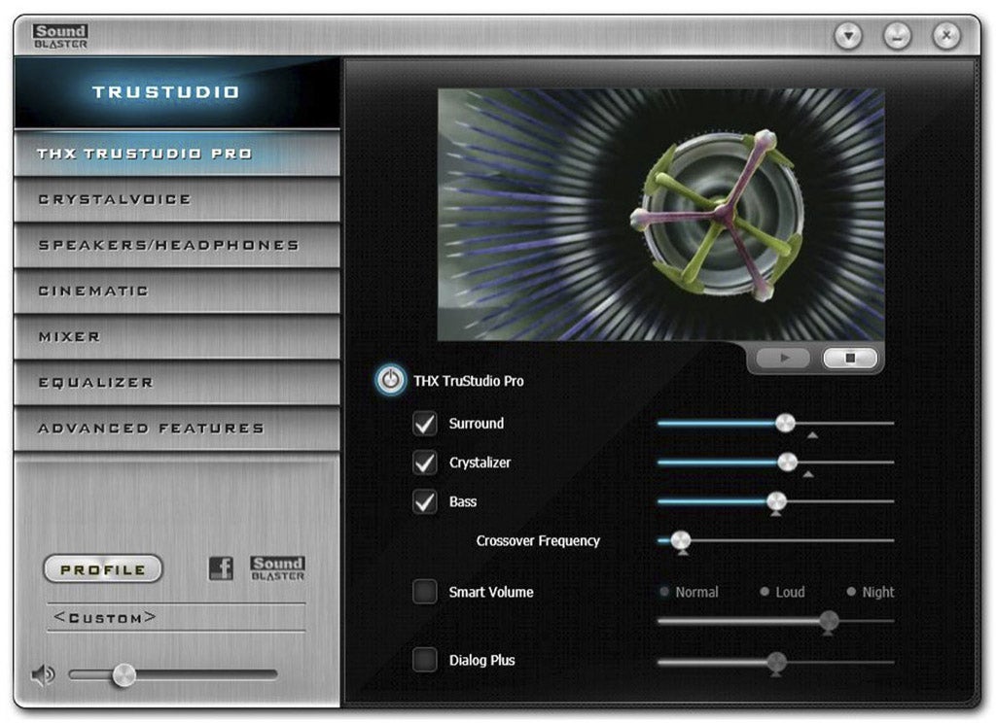Click the demo video preview image
Screen dimensions: 996x723
[x=660, y=215]
